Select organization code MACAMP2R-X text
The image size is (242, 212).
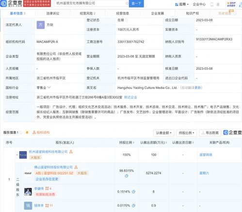[47, 42]
